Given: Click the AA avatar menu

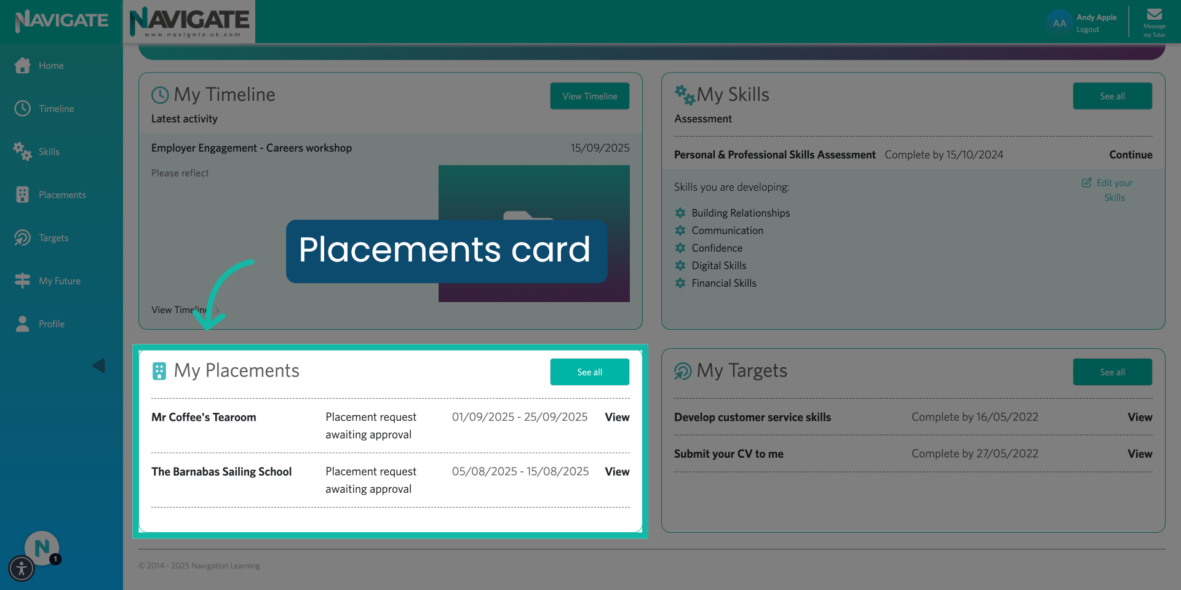Looking at the screenshot, I should tap(1059, 23).
